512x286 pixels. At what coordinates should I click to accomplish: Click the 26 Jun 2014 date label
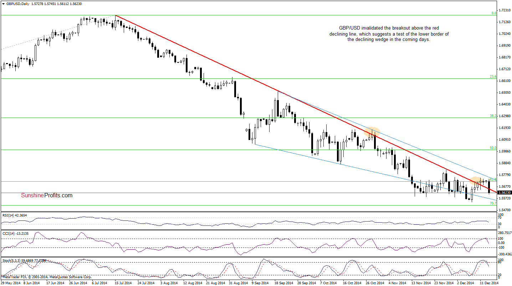(78, 283)
